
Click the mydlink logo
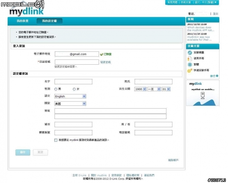coord(27,11)
